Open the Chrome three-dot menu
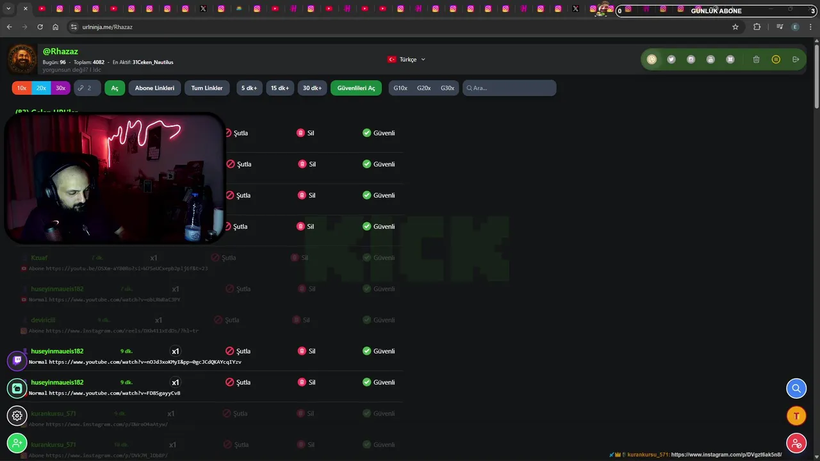The height and width of the screenshot is (461, 820). point(811,27)
